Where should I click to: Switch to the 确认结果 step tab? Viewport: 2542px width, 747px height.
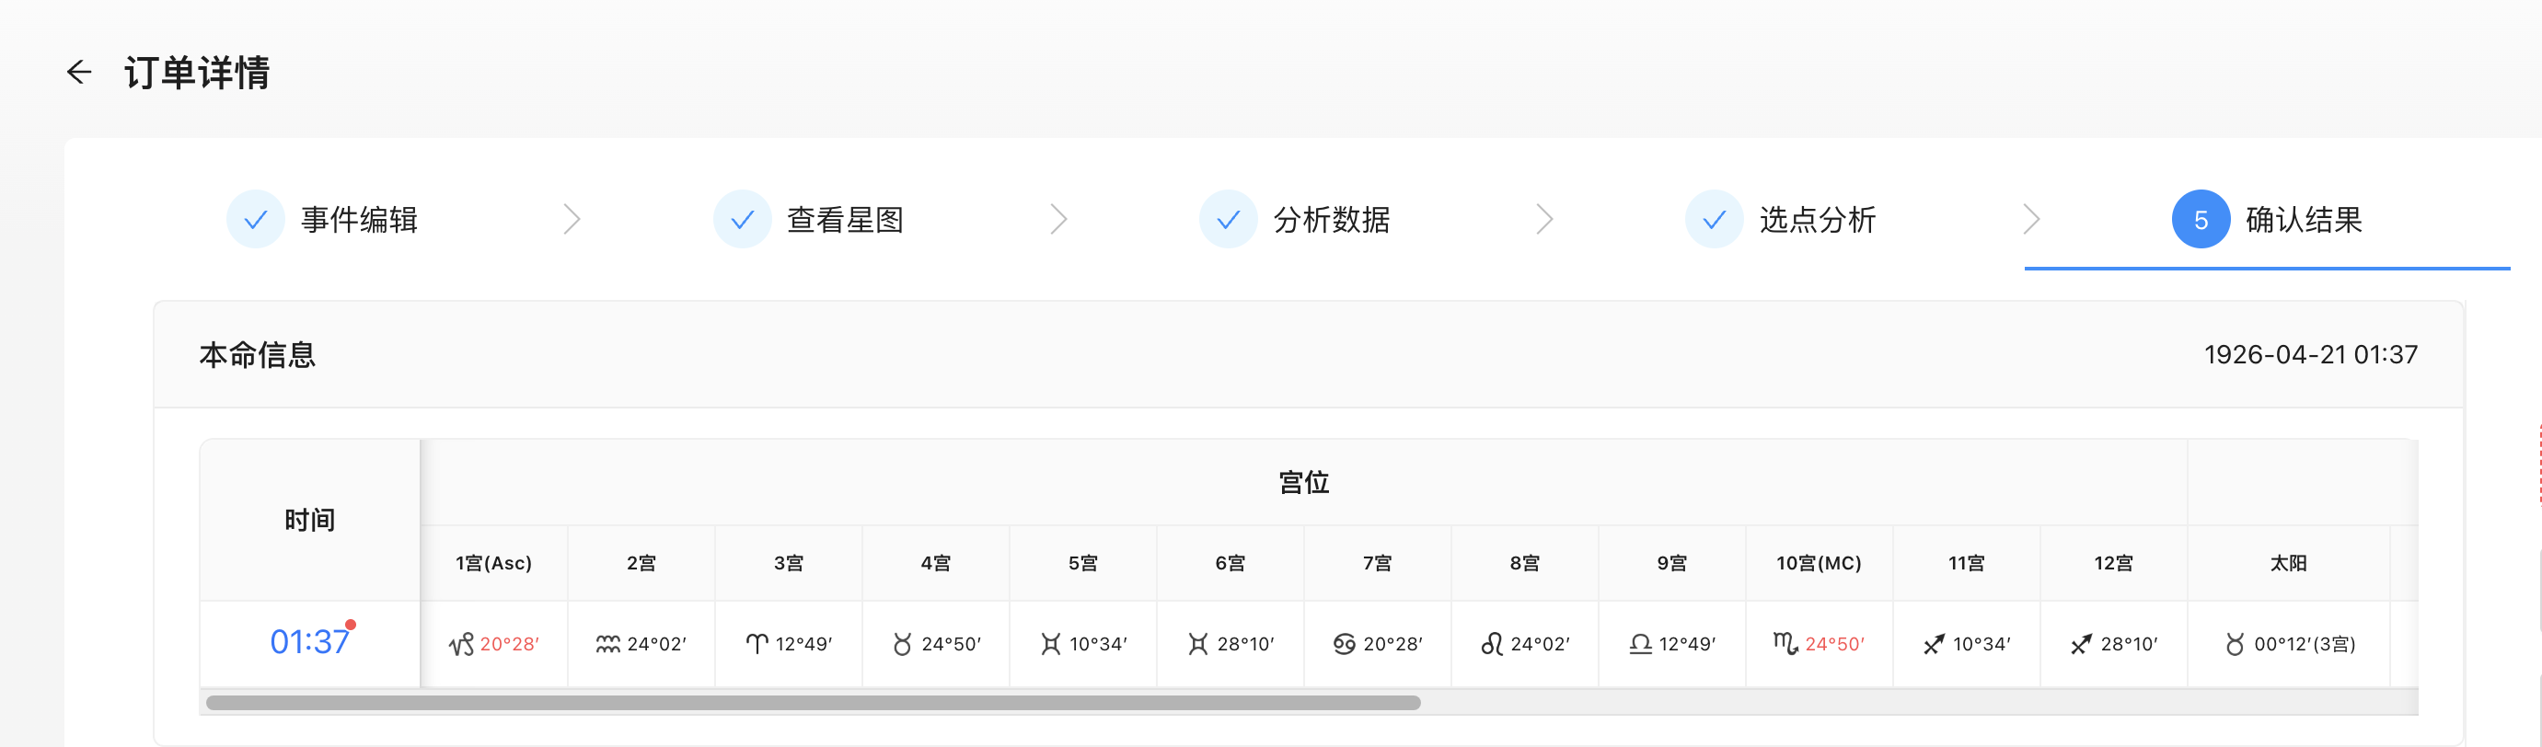pos(2304,219)
